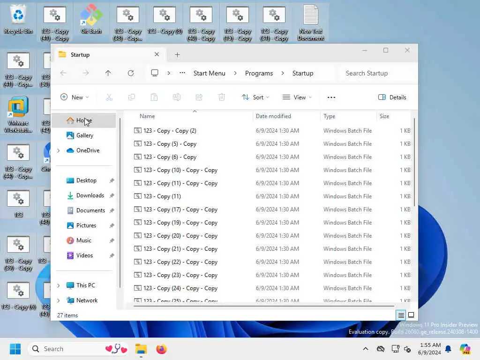The image size is (480, 360).
Task: Close the Startup tab
Action: pos(157,54)
